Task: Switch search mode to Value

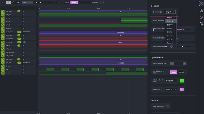Action: point(67,3)
